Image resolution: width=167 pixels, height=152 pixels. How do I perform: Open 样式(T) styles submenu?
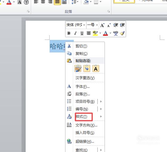click(81, 117)
